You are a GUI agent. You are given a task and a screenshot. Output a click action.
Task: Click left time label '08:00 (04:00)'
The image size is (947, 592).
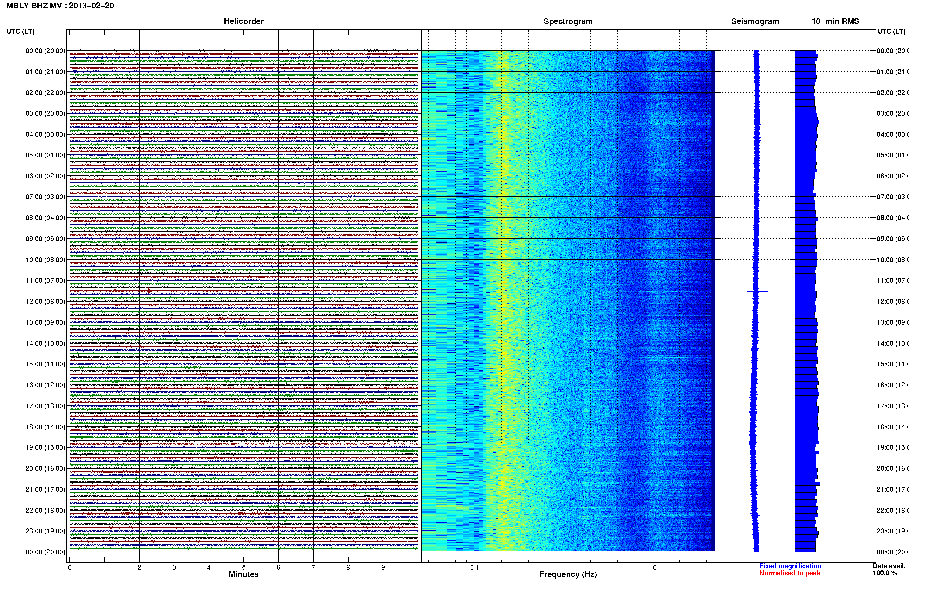45,218
